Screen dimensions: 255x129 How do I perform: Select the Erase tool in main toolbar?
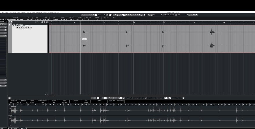pyautogui.click(x=122, y=15)
